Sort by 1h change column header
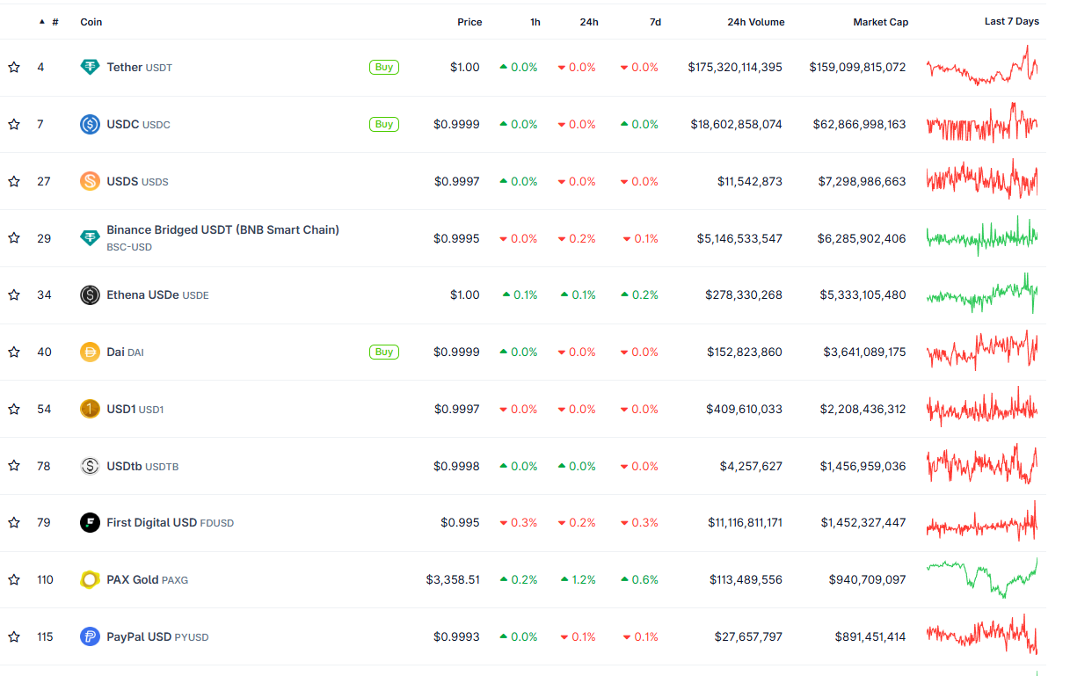 click(x=535, y=22)
